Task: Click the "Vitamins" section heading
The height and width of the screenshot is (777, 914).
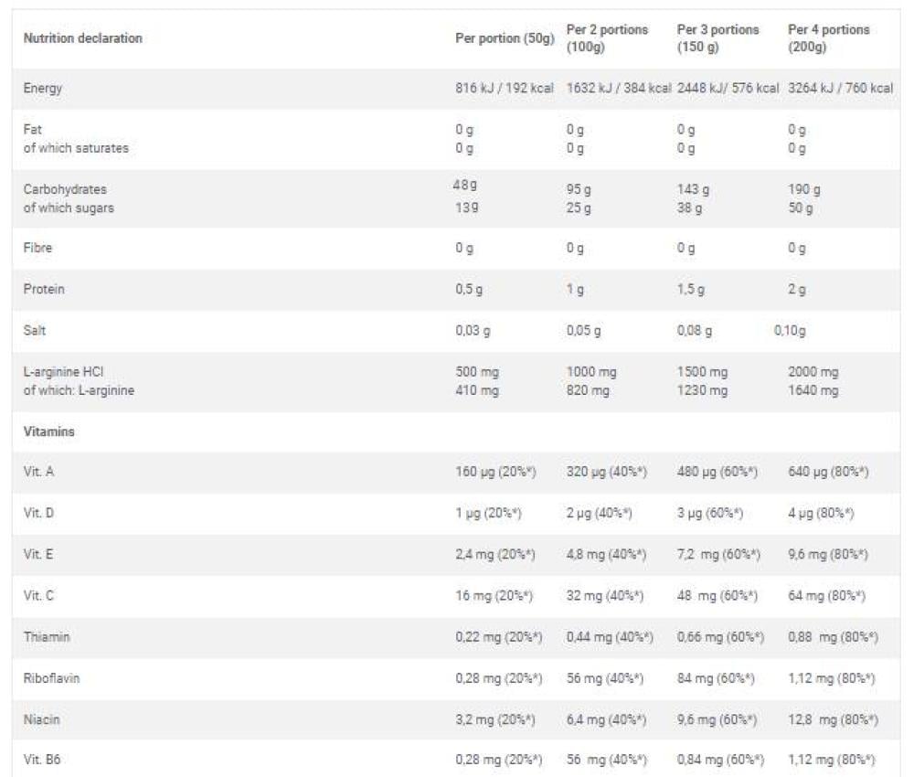Action: [48, 431]
